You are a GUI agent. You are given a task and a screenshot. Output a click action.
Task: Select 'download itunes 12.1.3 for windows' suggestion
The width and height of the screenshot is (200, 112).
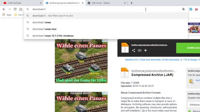point(106,36)
